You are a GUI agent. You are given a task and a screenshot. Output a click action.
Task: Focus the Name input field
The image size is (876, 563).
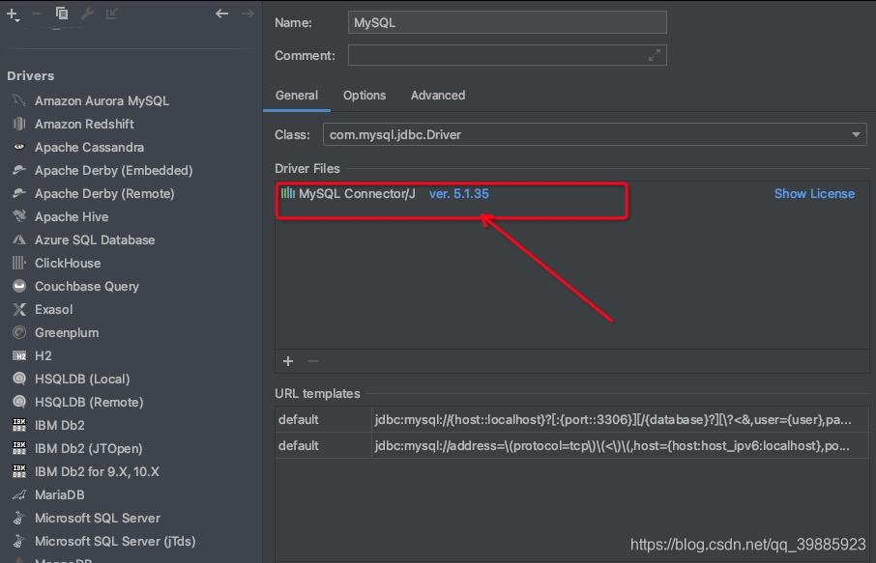click(507, 22)
